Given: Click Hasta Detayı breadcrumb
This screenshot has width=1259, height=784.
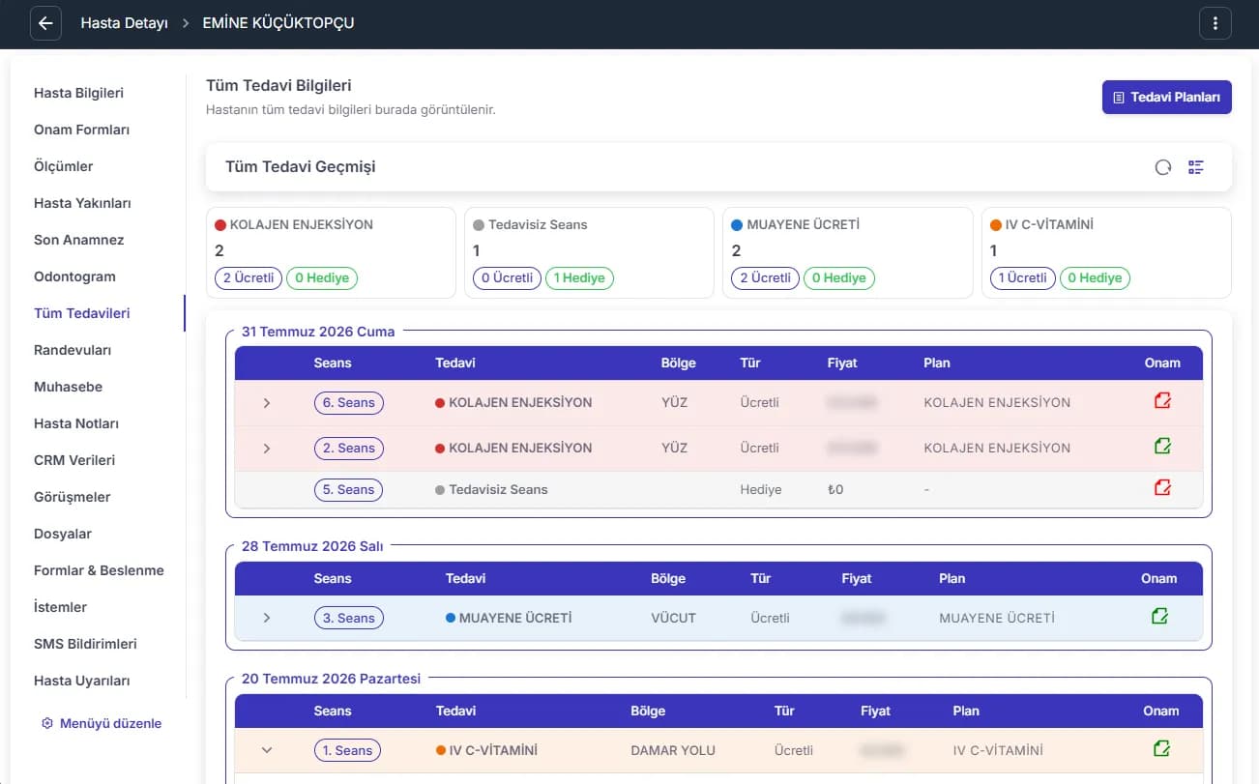Looking at the screenshot, I should point(124,23).
